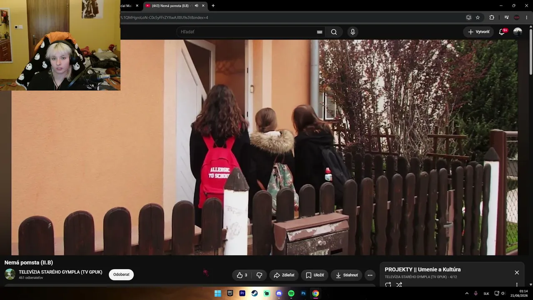
Task: Open volume settings from the system tray
Action: [x=503, y=293]
